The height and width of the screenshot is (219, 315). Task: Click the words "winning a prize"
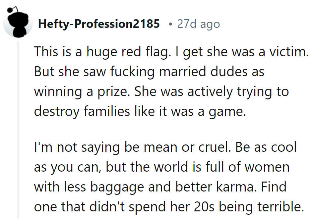click(82, 91)
